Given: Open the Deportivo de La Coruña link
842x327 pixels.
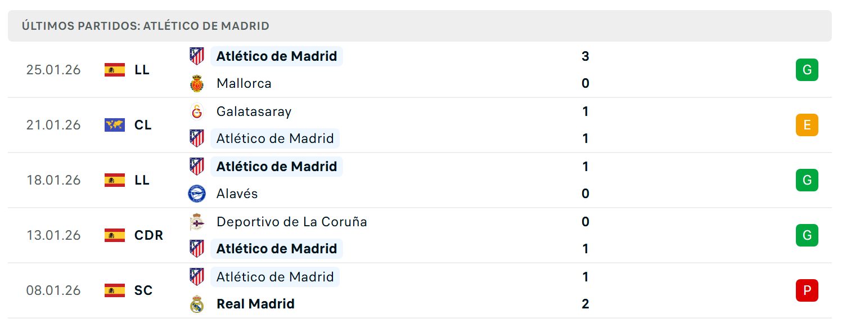Looking at the screenshot, I should coord(291,222).
